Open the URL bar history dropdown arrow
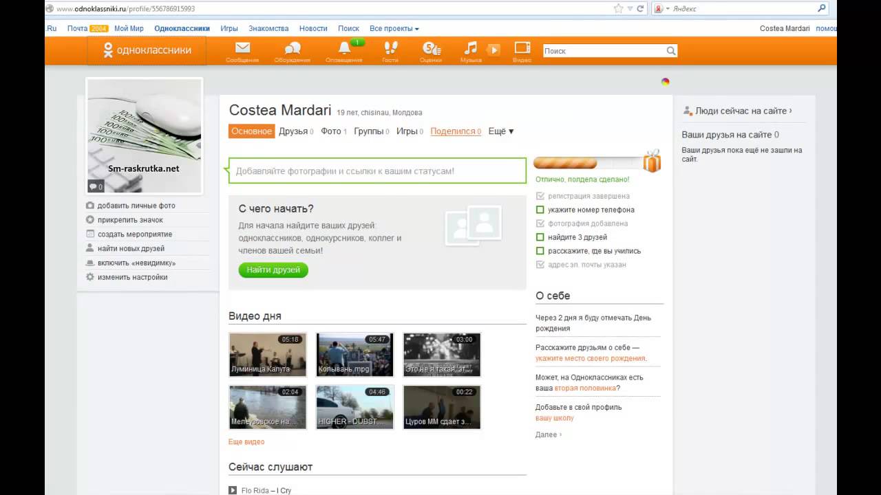This screenshot has height=495, width=881. tap(630, 9)
